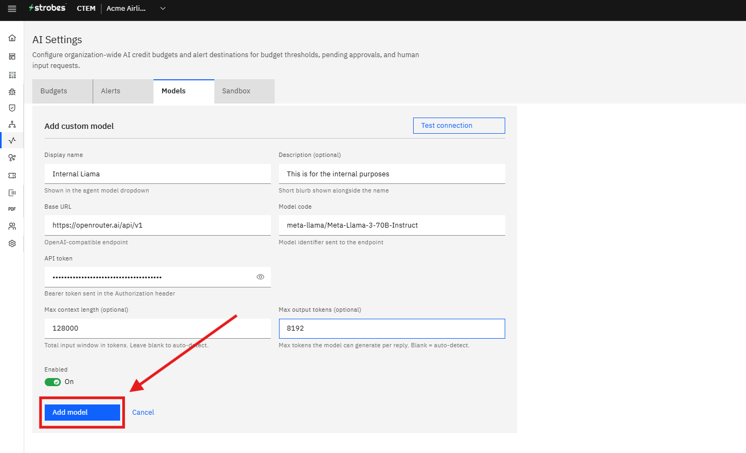Toggle the Enabled switch
The width and height of the screenshot is (746, 453).
click(53, 382)
